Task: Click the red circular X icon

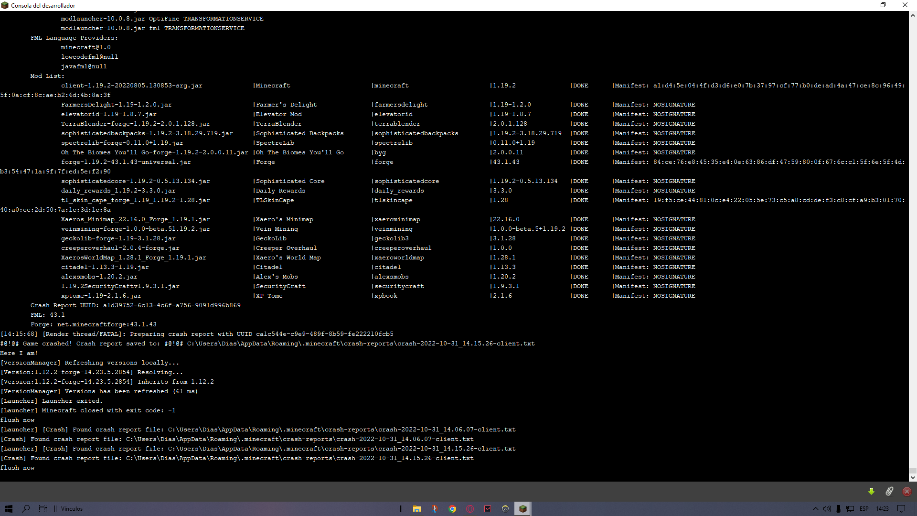Action: [907, 491]
